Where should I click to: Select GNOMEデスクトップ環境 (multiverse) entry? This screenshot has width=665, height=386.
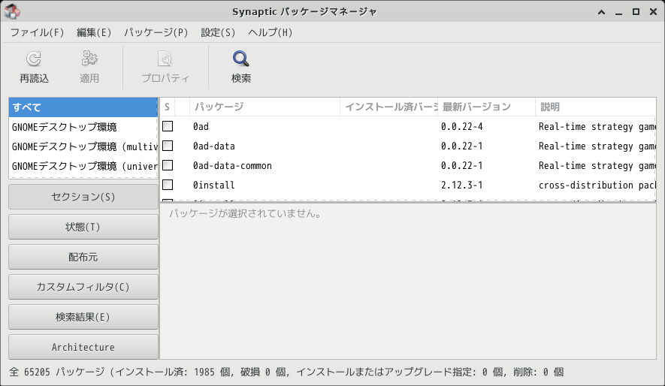tap(83, 146)
